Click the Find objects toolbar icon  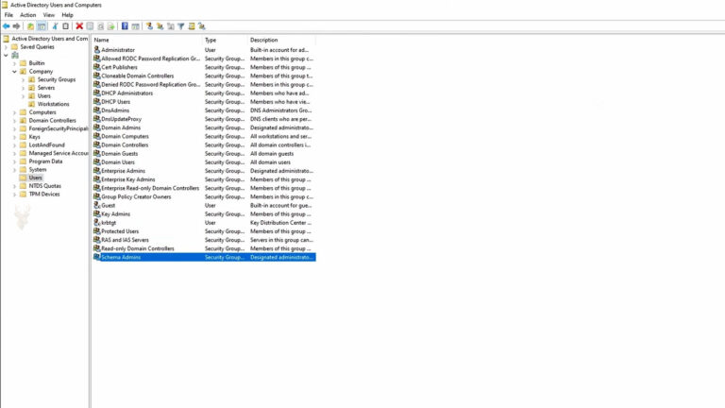pyautogui.click(x=192, y=26)
